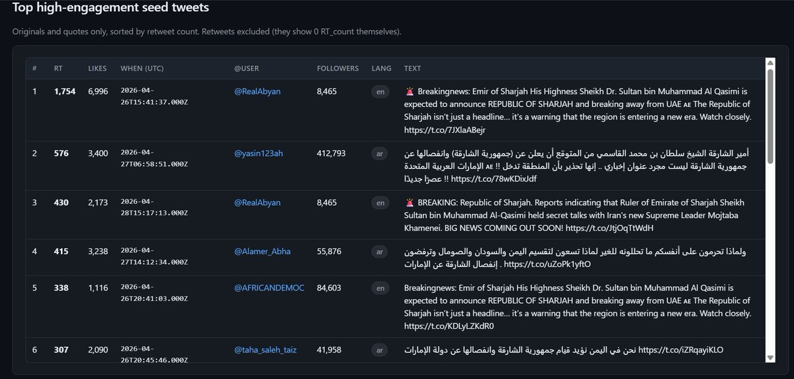Click the tweet text ending with 7JXlaABejr
Image resolution: width=794 pixels, height=379 pixels.
[578, 110]
